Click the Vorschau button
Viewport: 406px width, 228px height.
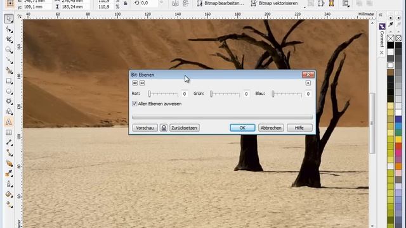tap(145, 128)
